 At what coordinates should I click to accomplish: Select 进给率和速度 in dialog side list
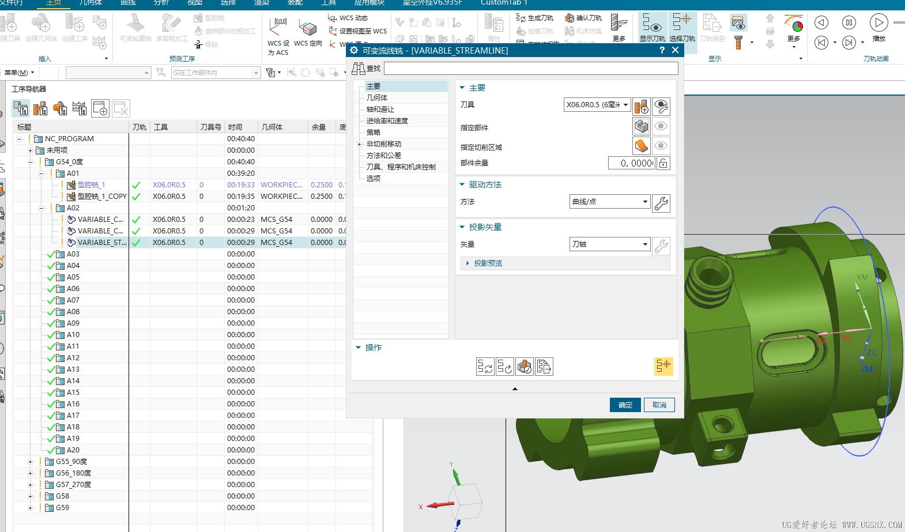coord(387,121)
